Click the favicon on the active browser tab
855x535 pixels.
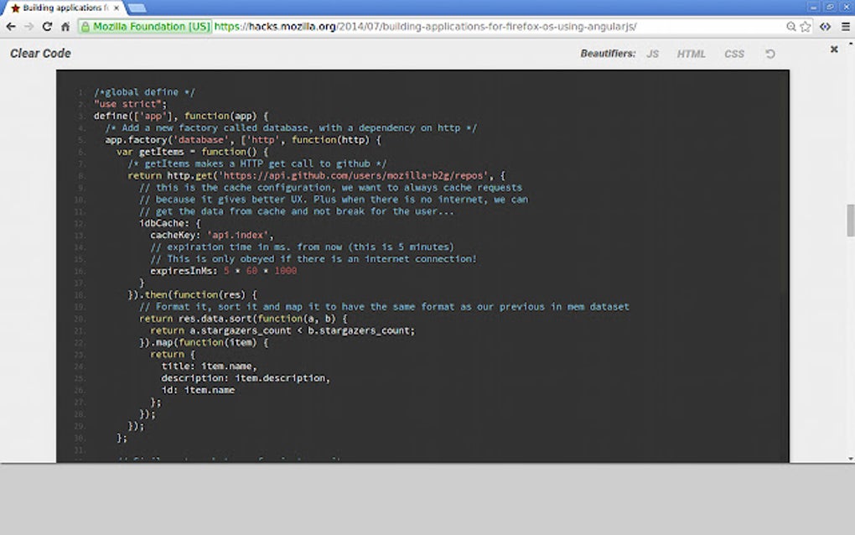pos(16,8)
